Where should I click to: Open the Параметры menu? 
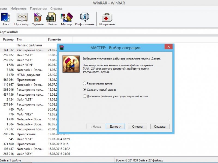pyautogui.click(x=38, y=9)
